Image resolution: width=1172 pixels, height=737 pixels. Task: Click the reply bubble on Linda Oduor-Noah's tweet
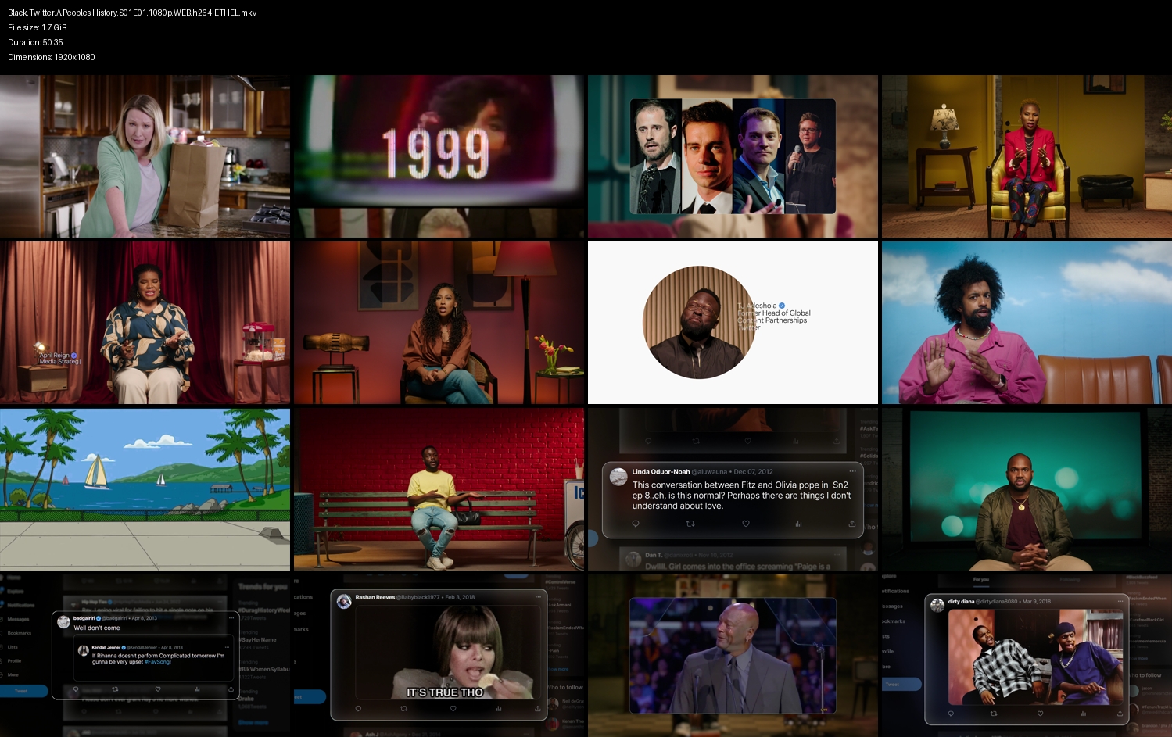(636, 524)
